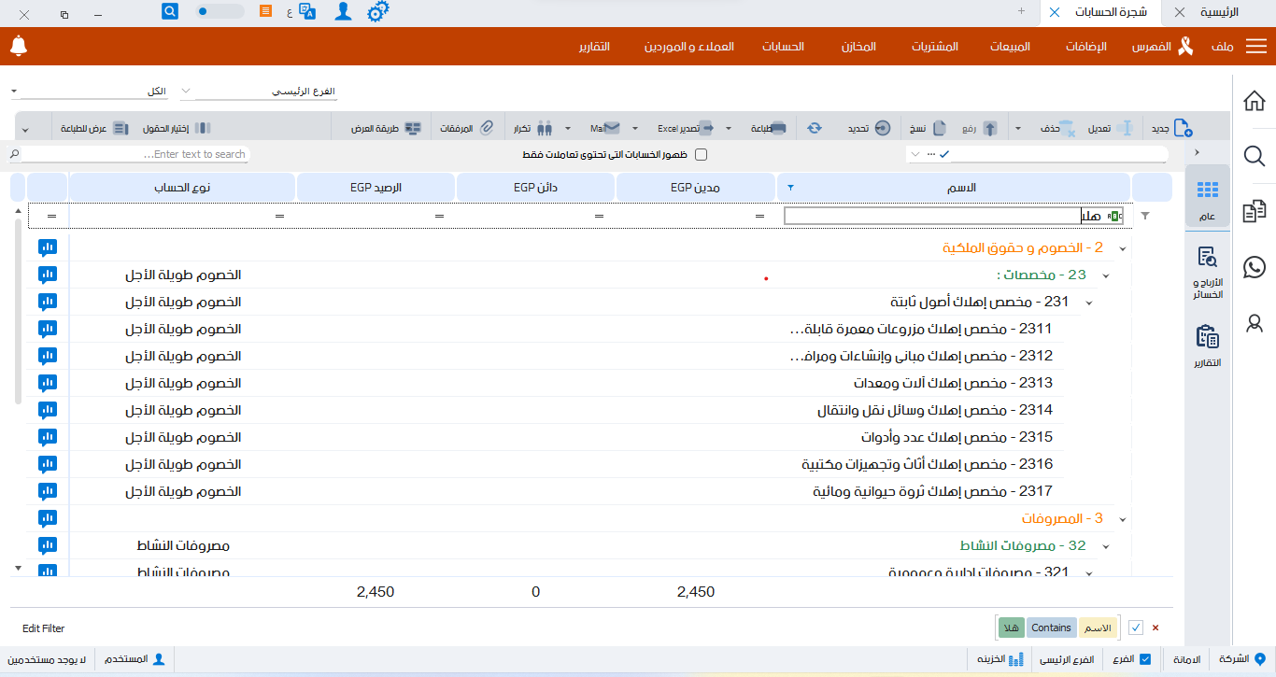Open the language translation icon
Viewport: 1276px width, 677px height.
click(x=307, y=11)
